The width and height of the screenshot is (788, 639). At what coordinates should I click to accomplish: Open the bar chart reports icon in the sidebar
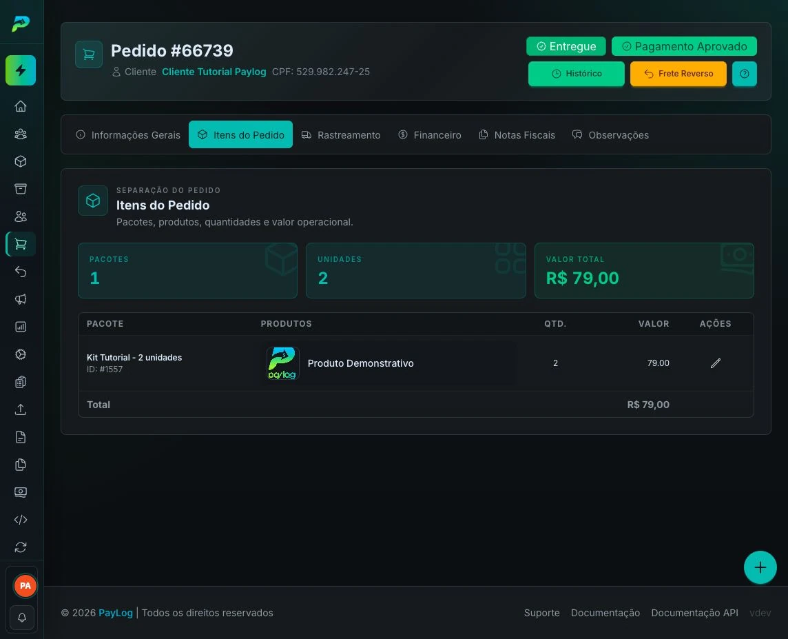(21, 327)
